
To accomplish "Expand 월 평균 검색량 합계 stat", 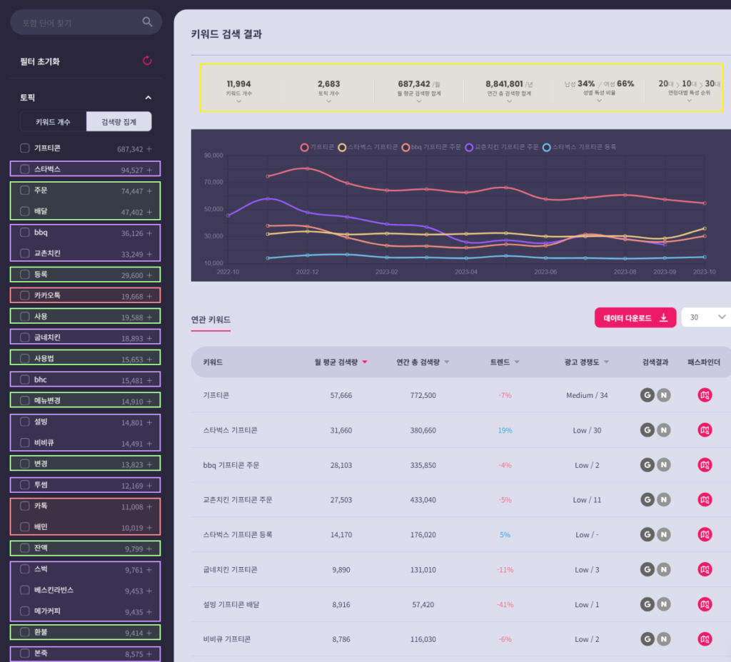I will click(418, 101).
